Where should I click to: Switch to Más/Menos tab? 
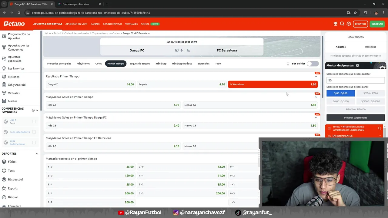pyautogui.click(x=83, y=64)
